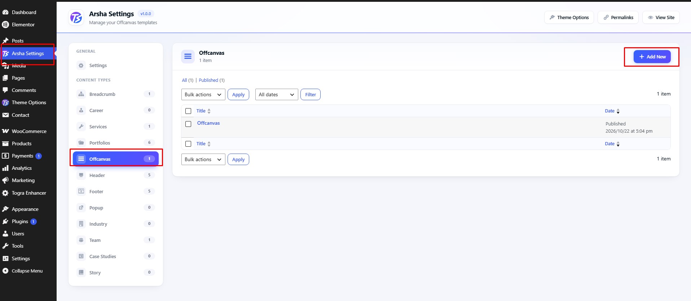Click the Offcanvas header list icon
The height and width of the screenshot is (301, 691).
(188, 56)
